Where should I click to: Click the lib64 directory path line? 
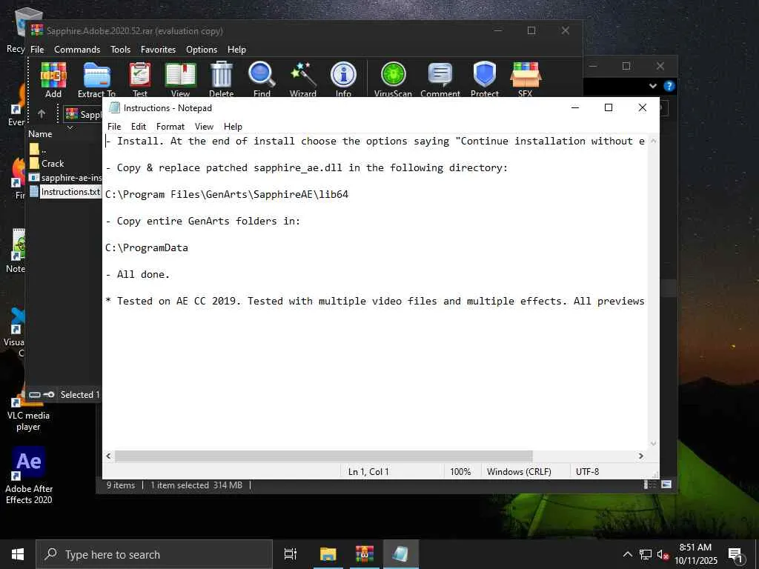coord(227,195)
